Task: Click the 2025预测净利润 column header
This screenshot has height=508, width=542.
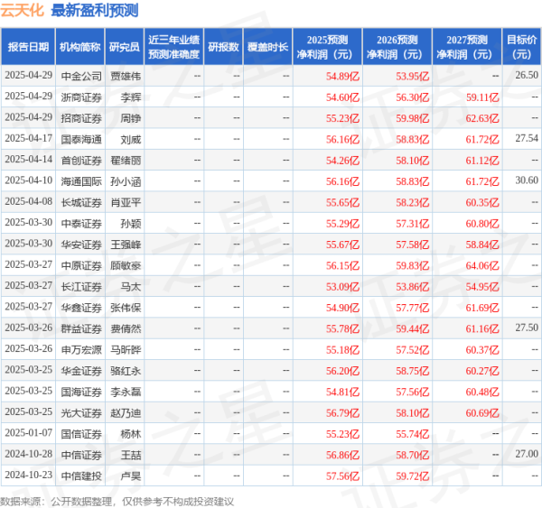Action: pos(328,47)
